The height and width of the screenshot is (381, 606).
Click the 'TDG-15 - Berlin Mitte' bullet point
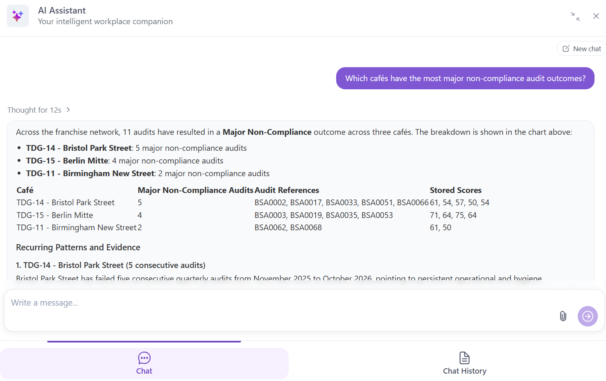pos(125,161)
